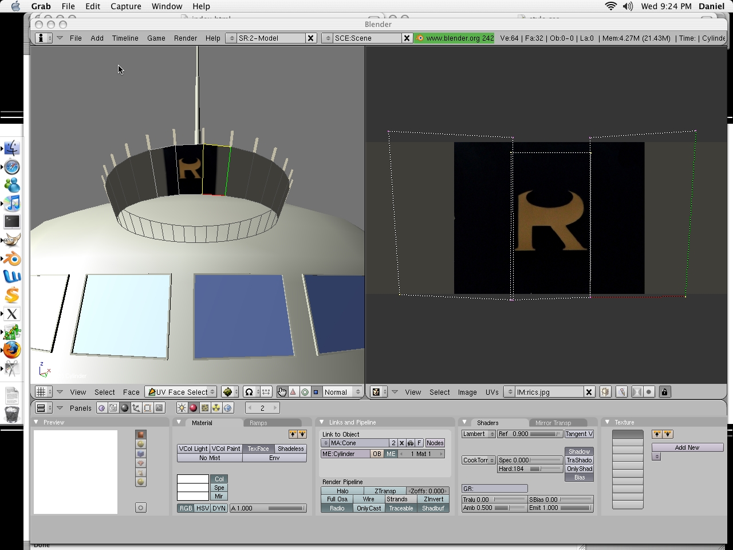Select the grab hand manipulator icon
This screenshot has height=550, width=733.
coord(282,392)
